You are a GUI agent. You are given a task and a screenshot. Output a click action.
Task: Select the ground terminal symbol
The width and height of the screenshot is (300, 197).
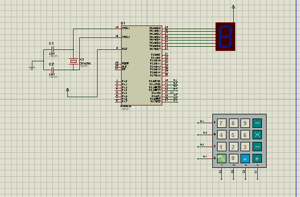click(32, 68)
